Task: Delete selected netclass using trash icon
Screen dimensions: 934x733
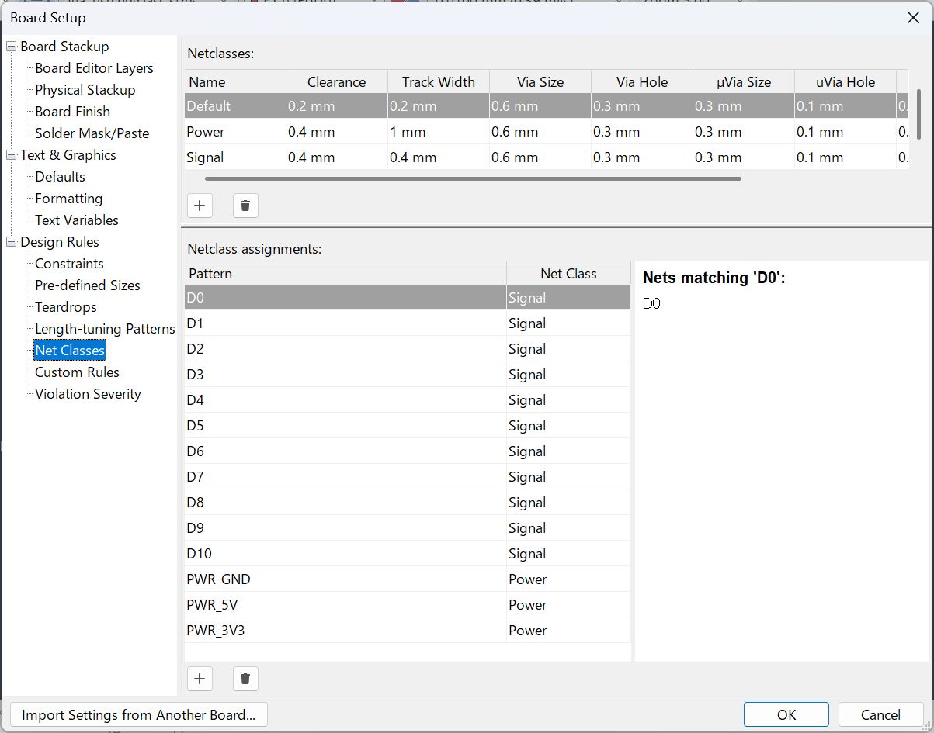Action: tap(245, 206)
